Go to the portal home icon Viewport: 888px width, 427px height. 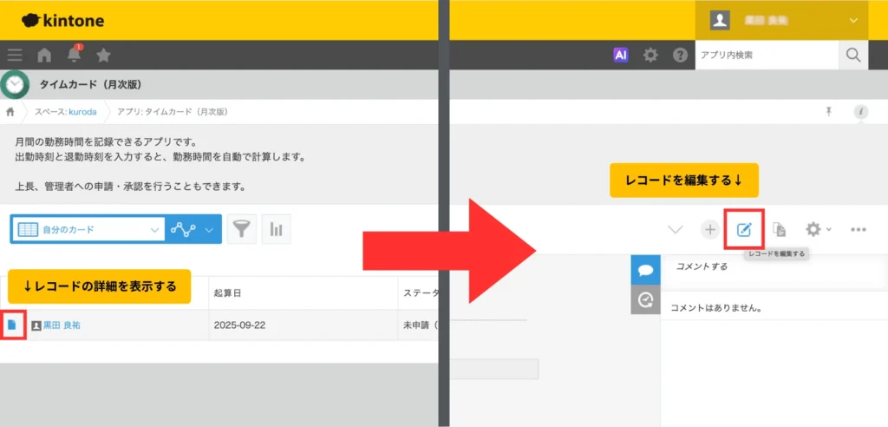pos(44,56)
